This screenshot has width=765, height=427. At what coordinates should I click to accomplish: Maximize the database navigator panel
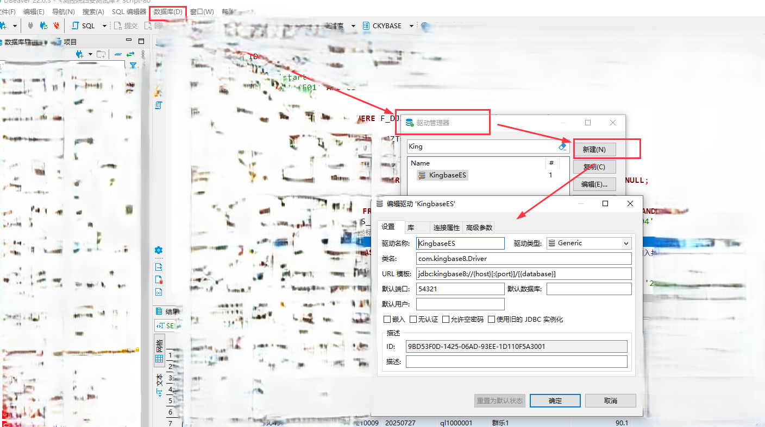coord(141,41)
